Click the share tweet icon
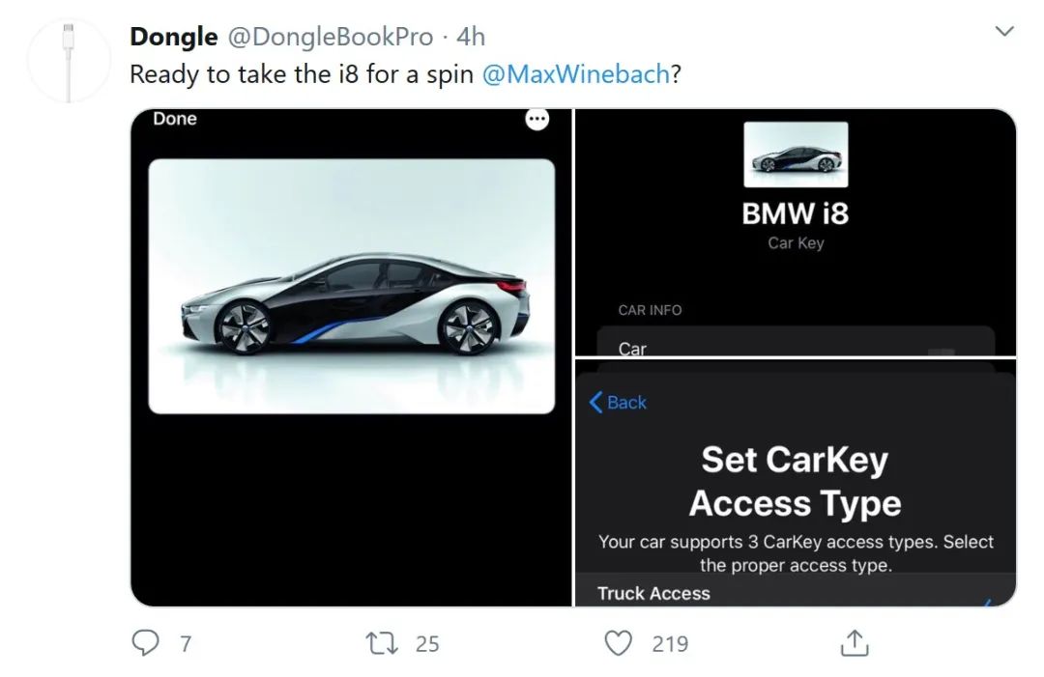This screenshot has width=1044, height=677. [x=854, y=642]
